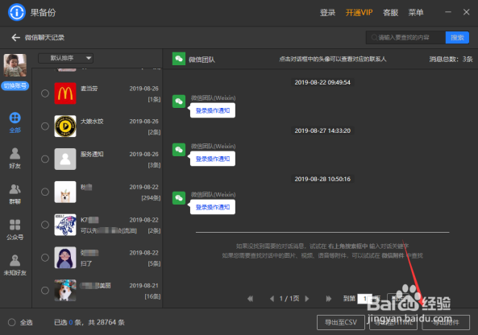Click the 果备份 app logo icon
Viewport: 478px width, 335px height.
pos(17,13)
